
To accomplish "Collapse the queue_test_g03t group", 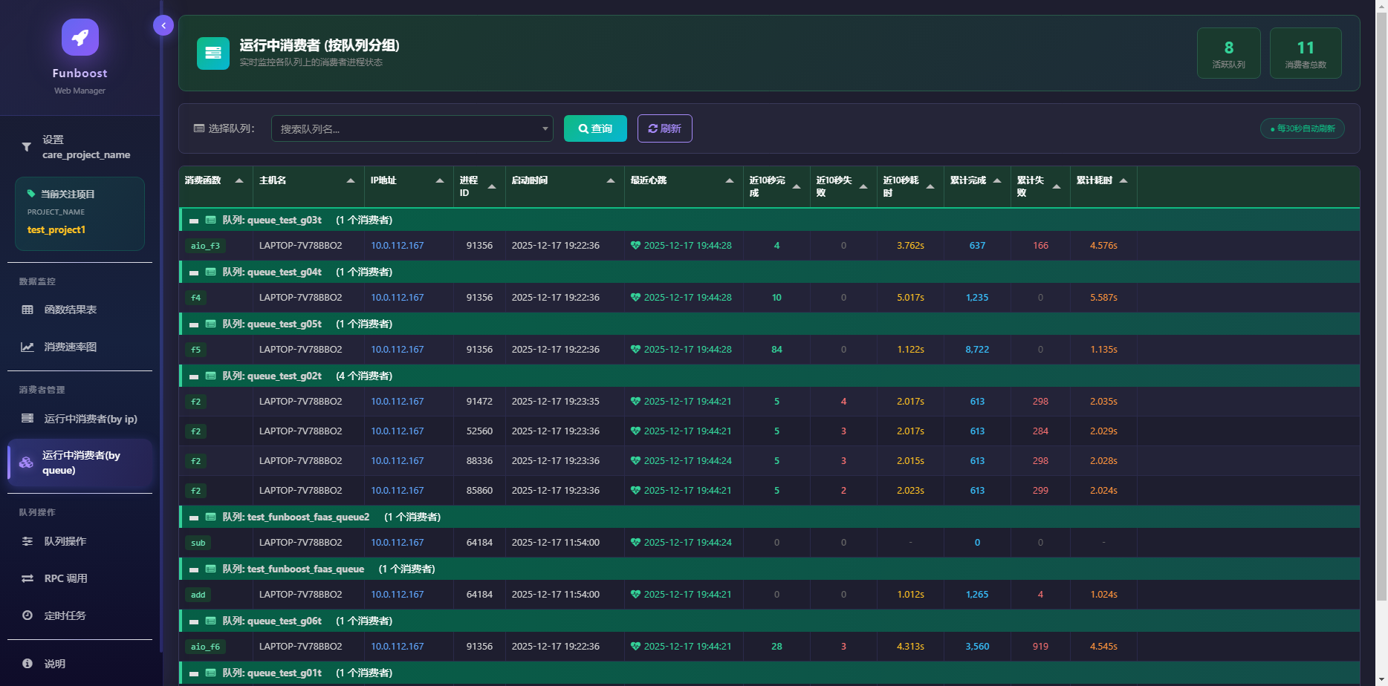I will tap(194, 220).
